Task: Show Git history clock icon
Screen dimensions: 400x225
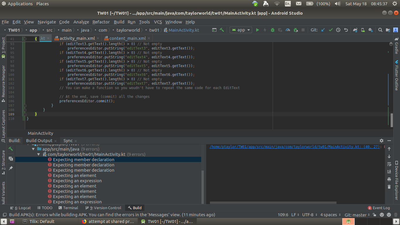Action: (x=338, y=30)
